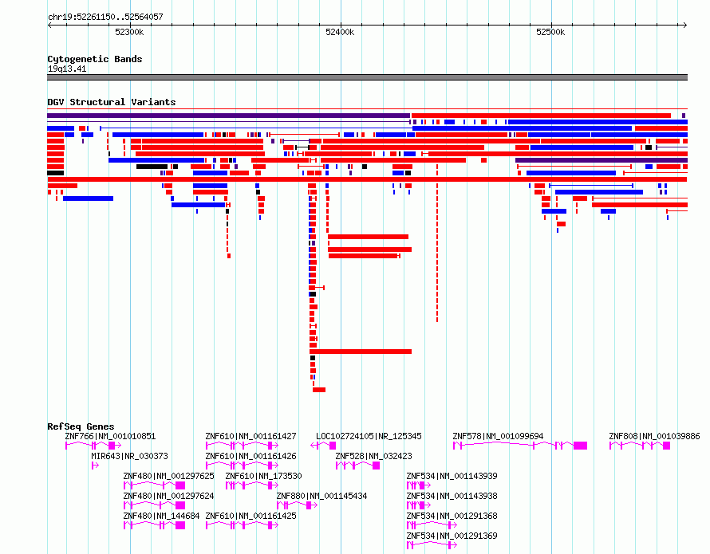The height and width of the screenshot is (554, 710).
Task: Click the ZNF808 gene model glyph
Action: [640, 446]
